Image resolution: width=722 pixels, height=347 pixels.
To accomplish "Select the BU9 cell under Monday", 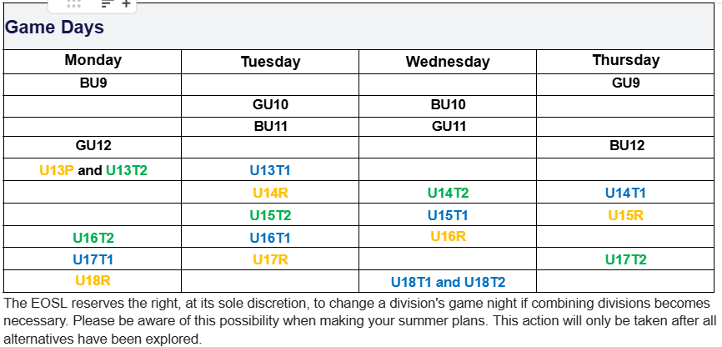I will tap(93, 83).
